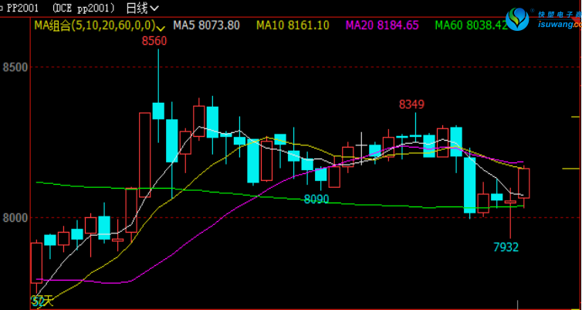Click the 8000 price axis label
Viewport: 582px width, 310px height.
[15, 218]
